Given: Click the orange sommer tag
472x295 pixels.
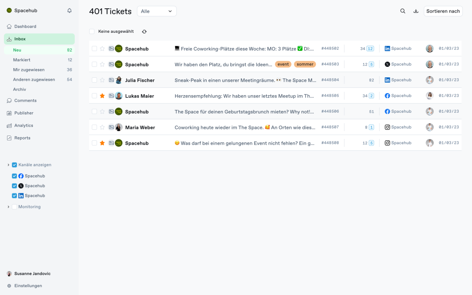Looking at the screenshot, I should coord(305,64).
